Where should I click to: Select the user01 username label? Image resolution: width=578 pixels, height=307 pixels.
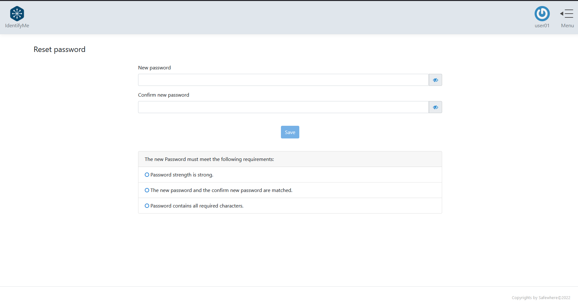(542, 26)
